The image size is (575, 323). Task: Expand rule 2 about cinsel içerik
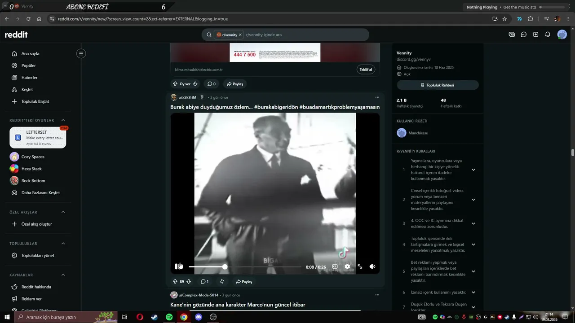(x=473, y=200)
